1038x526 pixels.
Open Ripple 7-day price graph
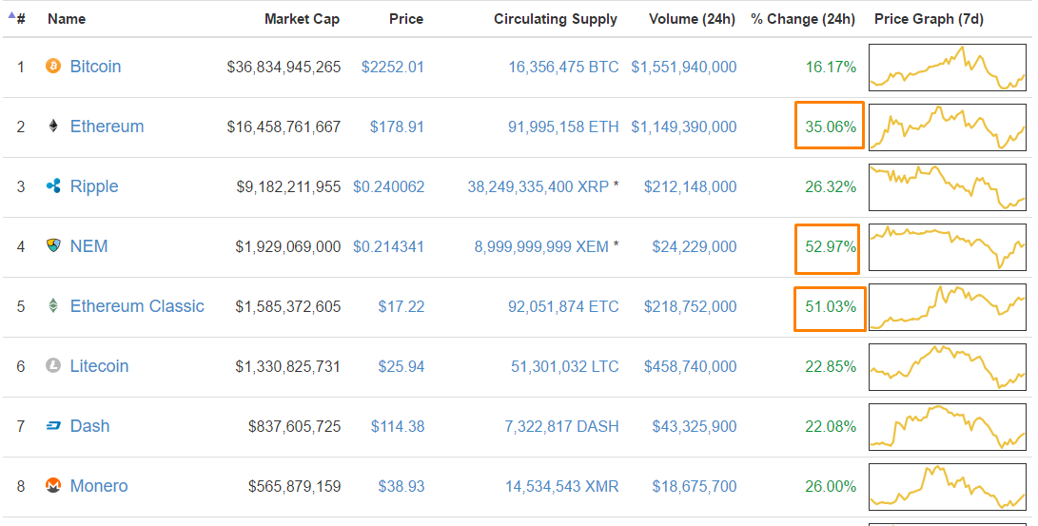tap(948, 187)
